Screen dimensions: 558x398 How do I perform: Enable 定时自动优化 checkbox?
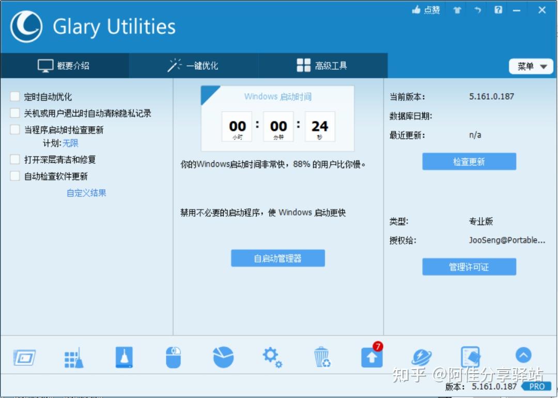click(15, 97)
